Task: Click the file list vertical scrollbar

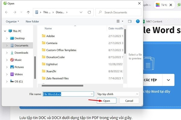Action: [x=125, y=41]
